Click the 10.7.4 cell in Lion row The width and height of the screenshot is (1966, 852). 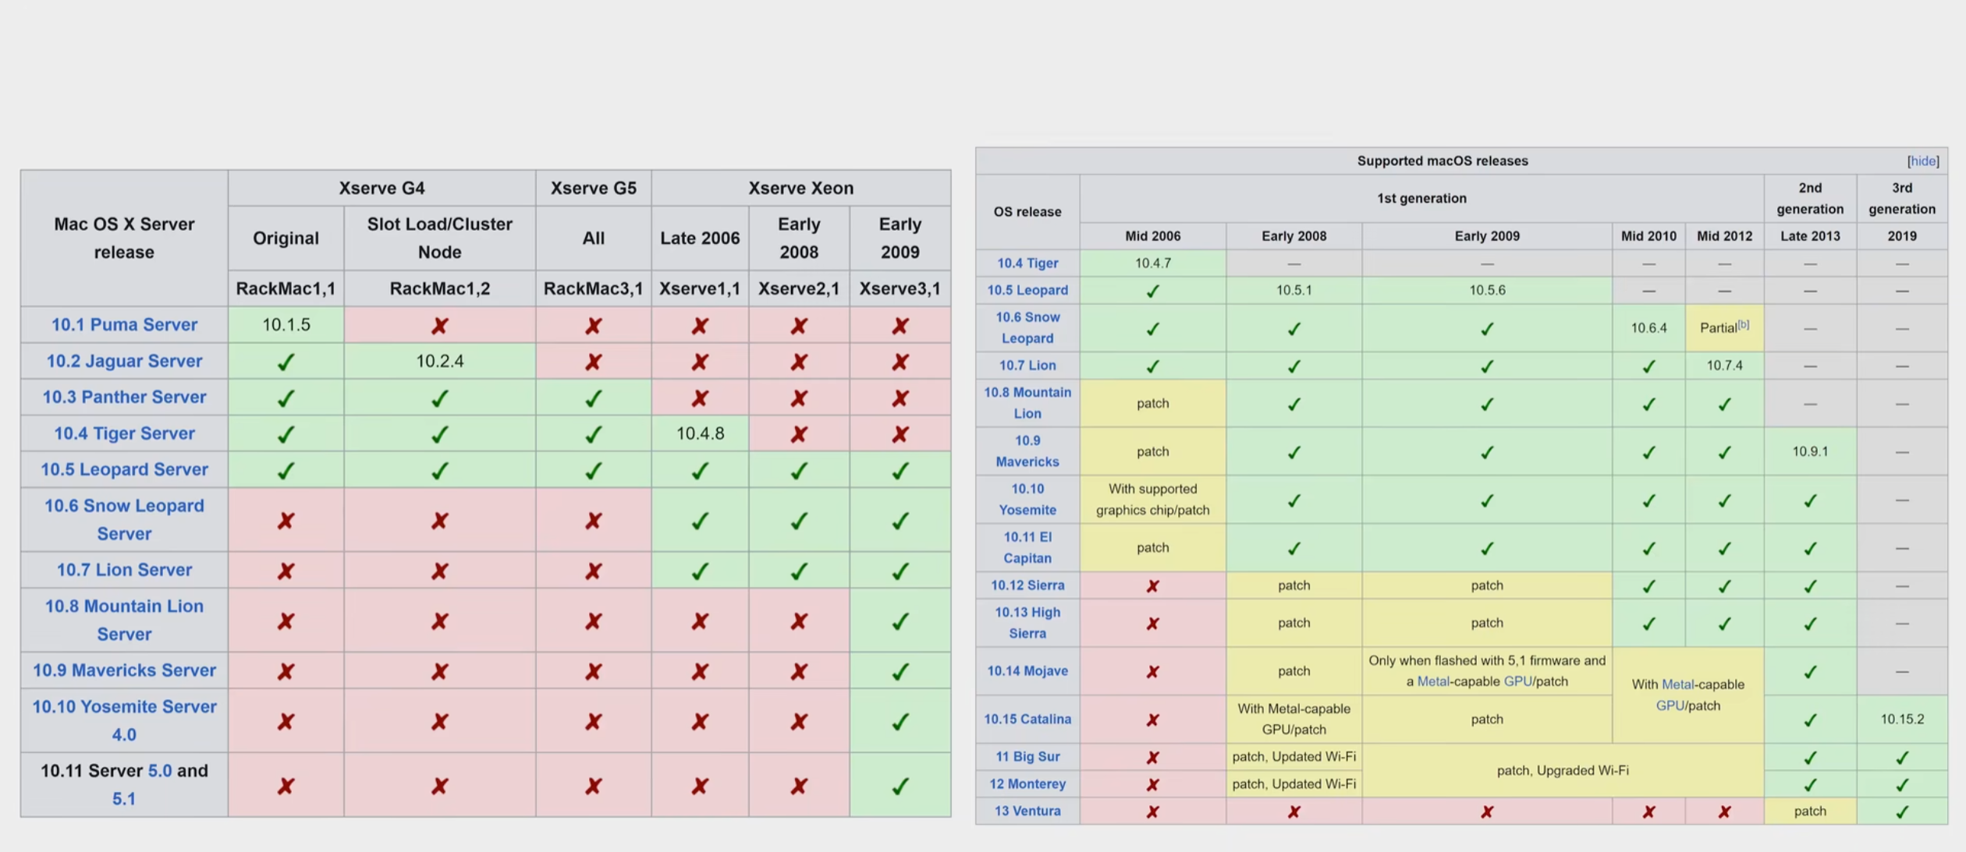pos(1724,366)
